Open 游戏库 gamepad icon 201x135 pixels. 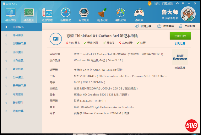[x=139, y=14]
